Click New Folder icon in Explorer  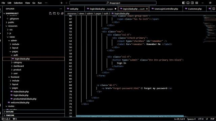pyautogui.click(x=54, y=13)
